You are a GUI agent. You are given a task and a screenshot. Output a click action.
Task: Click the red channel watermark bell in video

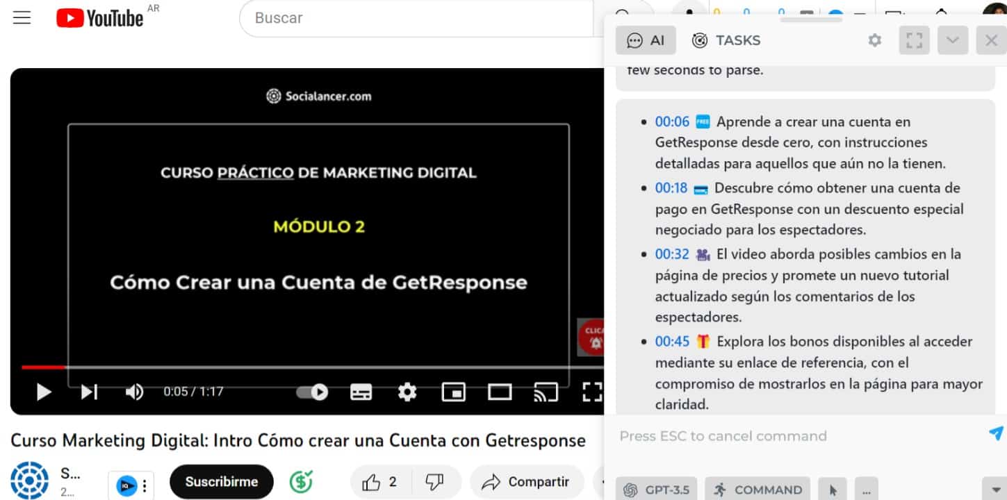click(x=592, y=337)
